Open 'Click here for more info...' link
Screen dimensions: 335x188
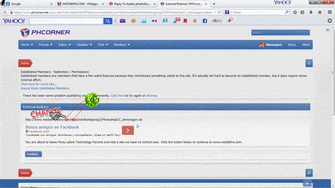click(39, 84)
